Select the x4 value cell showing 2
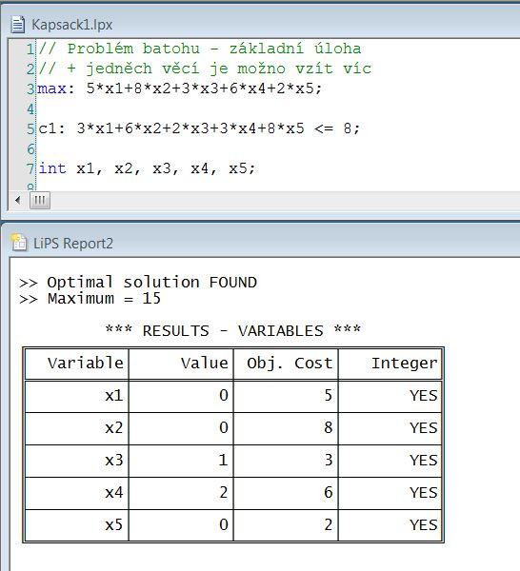 [x=181, y=493]
